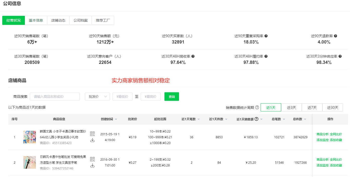This screenshot has width=350, height=177.
Task: Click help icon beside 销售数据统计周期
Action: pos(257,107)
